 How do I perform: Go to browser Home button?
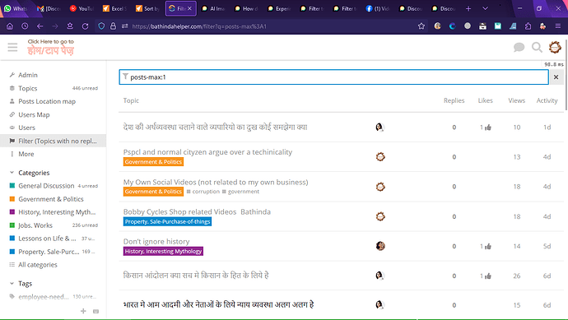[x=10, y=26]
